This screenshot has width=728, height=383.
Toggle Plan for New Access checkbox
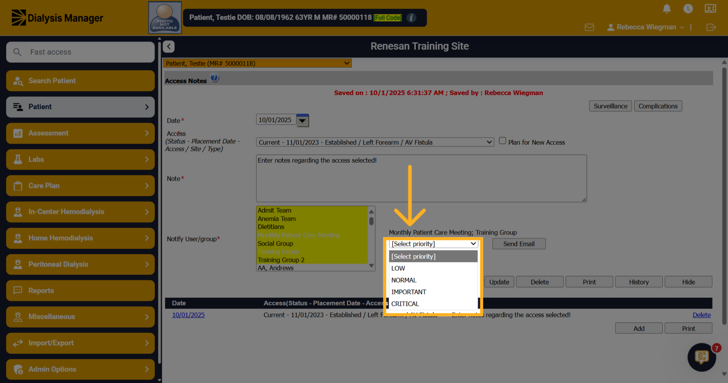(502, 141)
